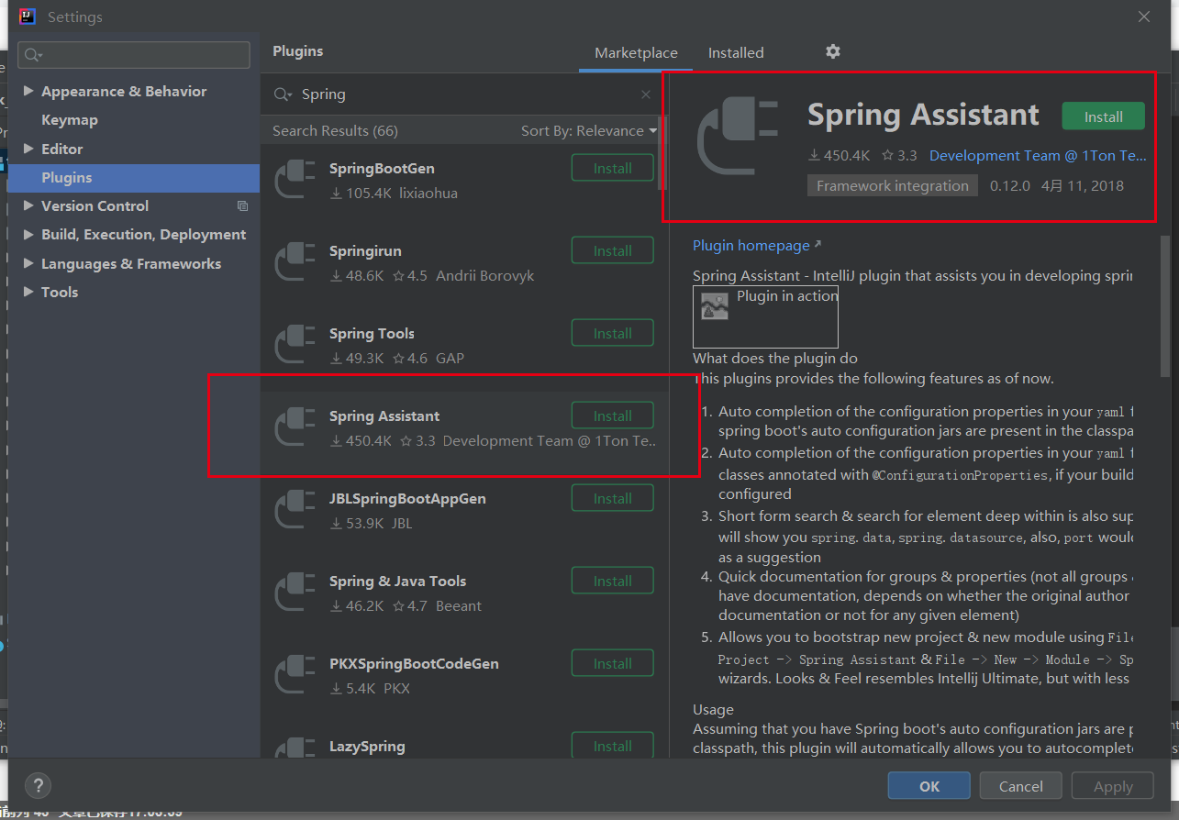Click the plugins settings gear icon

[832, 52]
